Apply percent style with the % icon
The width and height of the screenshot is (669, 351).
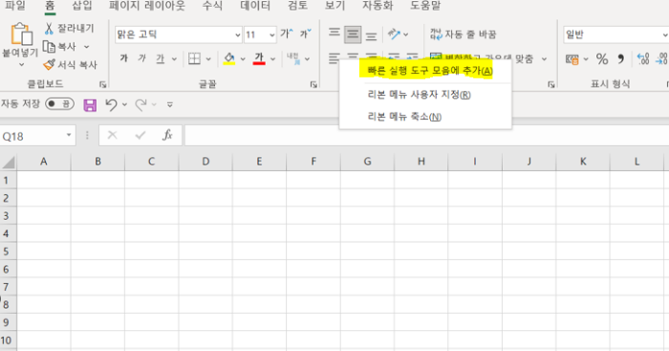tap(602, 59)
